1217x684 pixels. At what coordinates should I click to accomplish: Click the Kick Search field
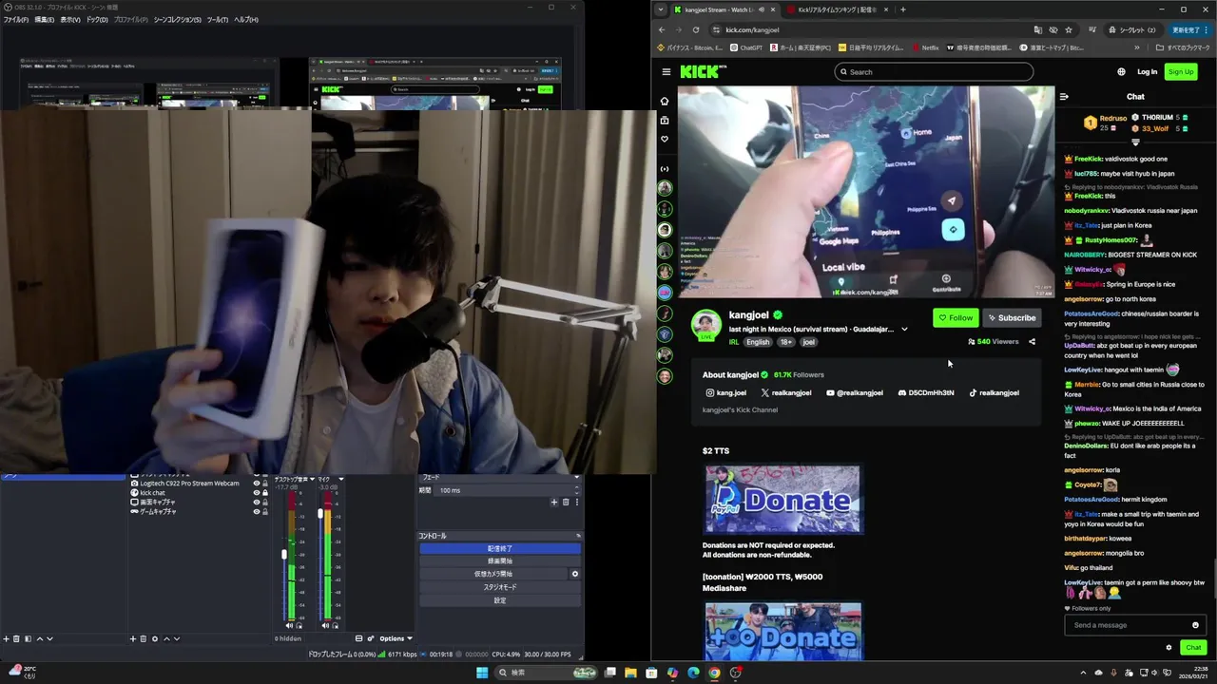click(934, 71)
